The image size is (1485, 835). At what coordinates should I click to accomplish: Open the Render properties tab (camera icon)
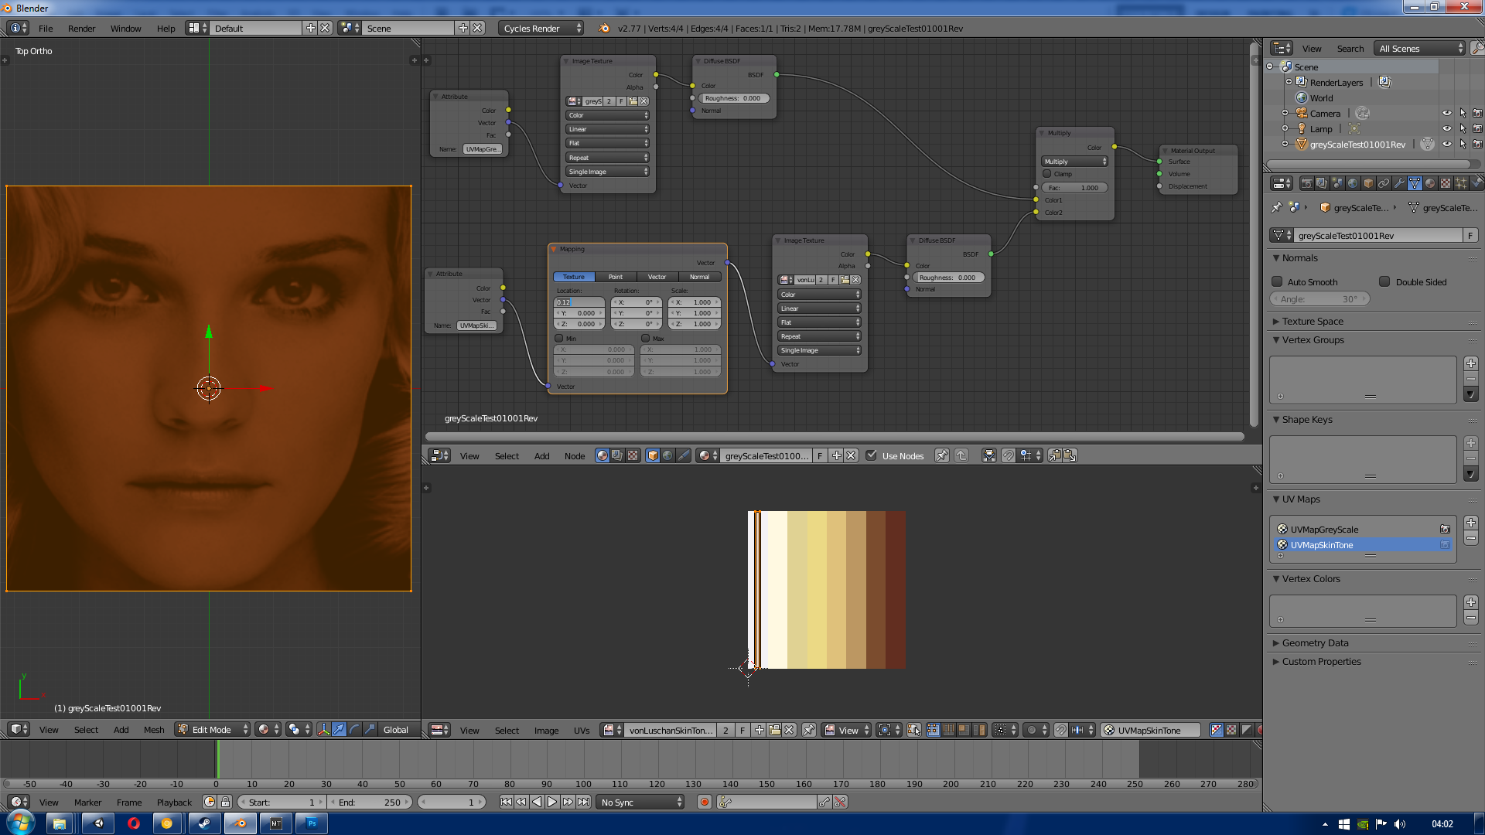pos(1307,183)
